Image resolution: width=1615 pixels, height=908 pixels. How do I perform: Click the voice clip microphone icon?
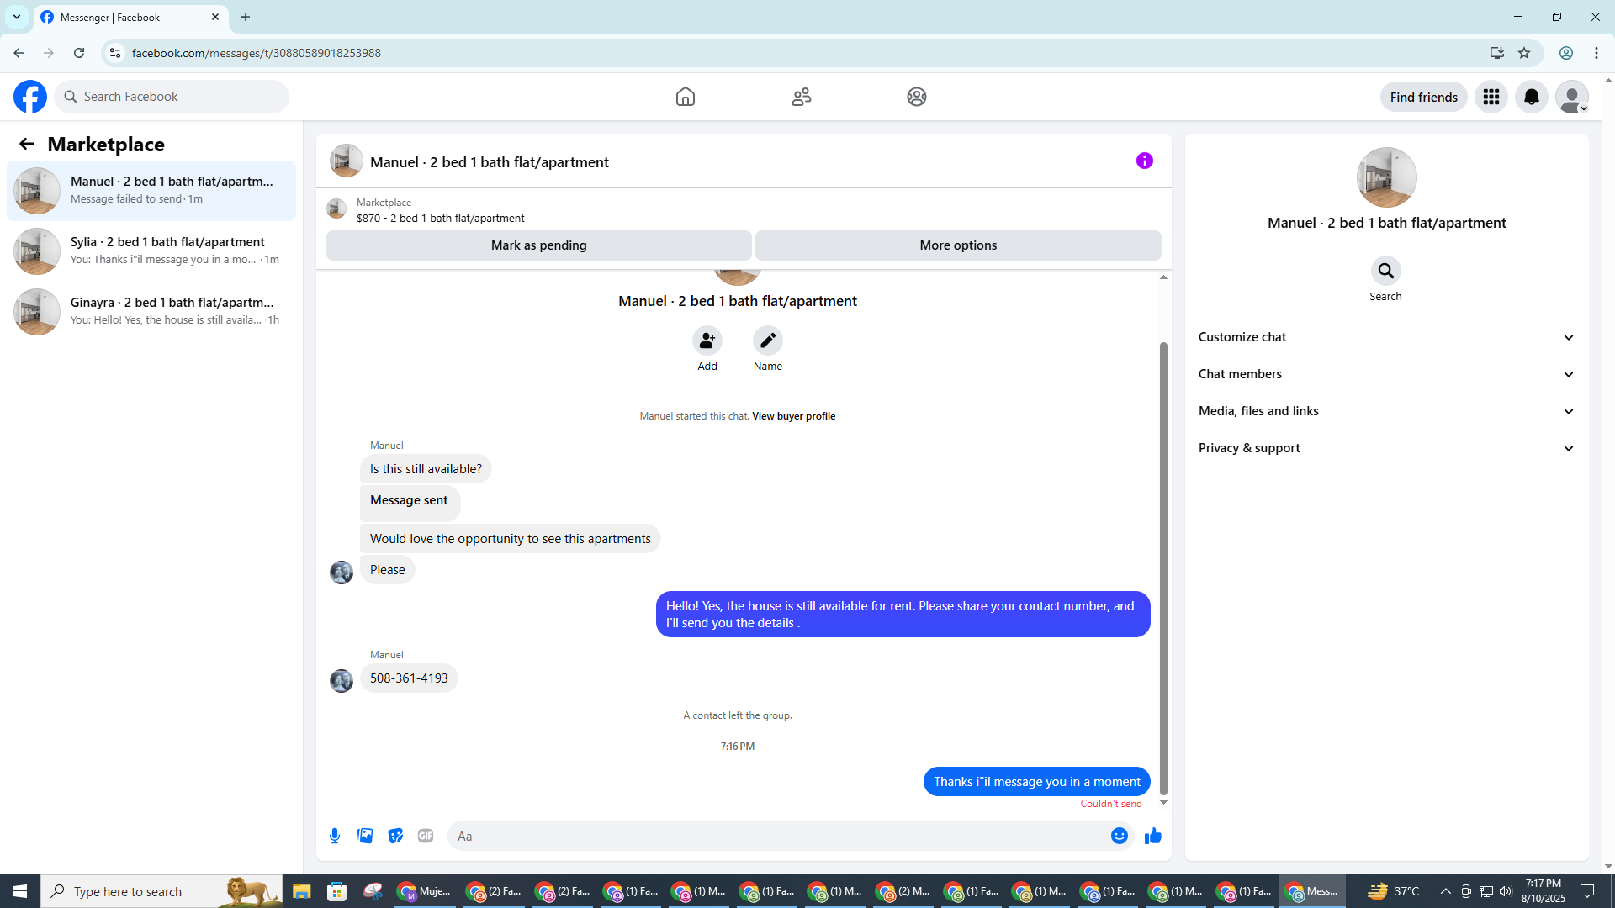click(x=335, y=836)
